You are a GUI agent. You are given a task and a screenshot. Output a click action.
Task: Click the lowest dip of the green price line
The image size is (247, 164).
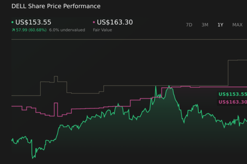(32, 158)
